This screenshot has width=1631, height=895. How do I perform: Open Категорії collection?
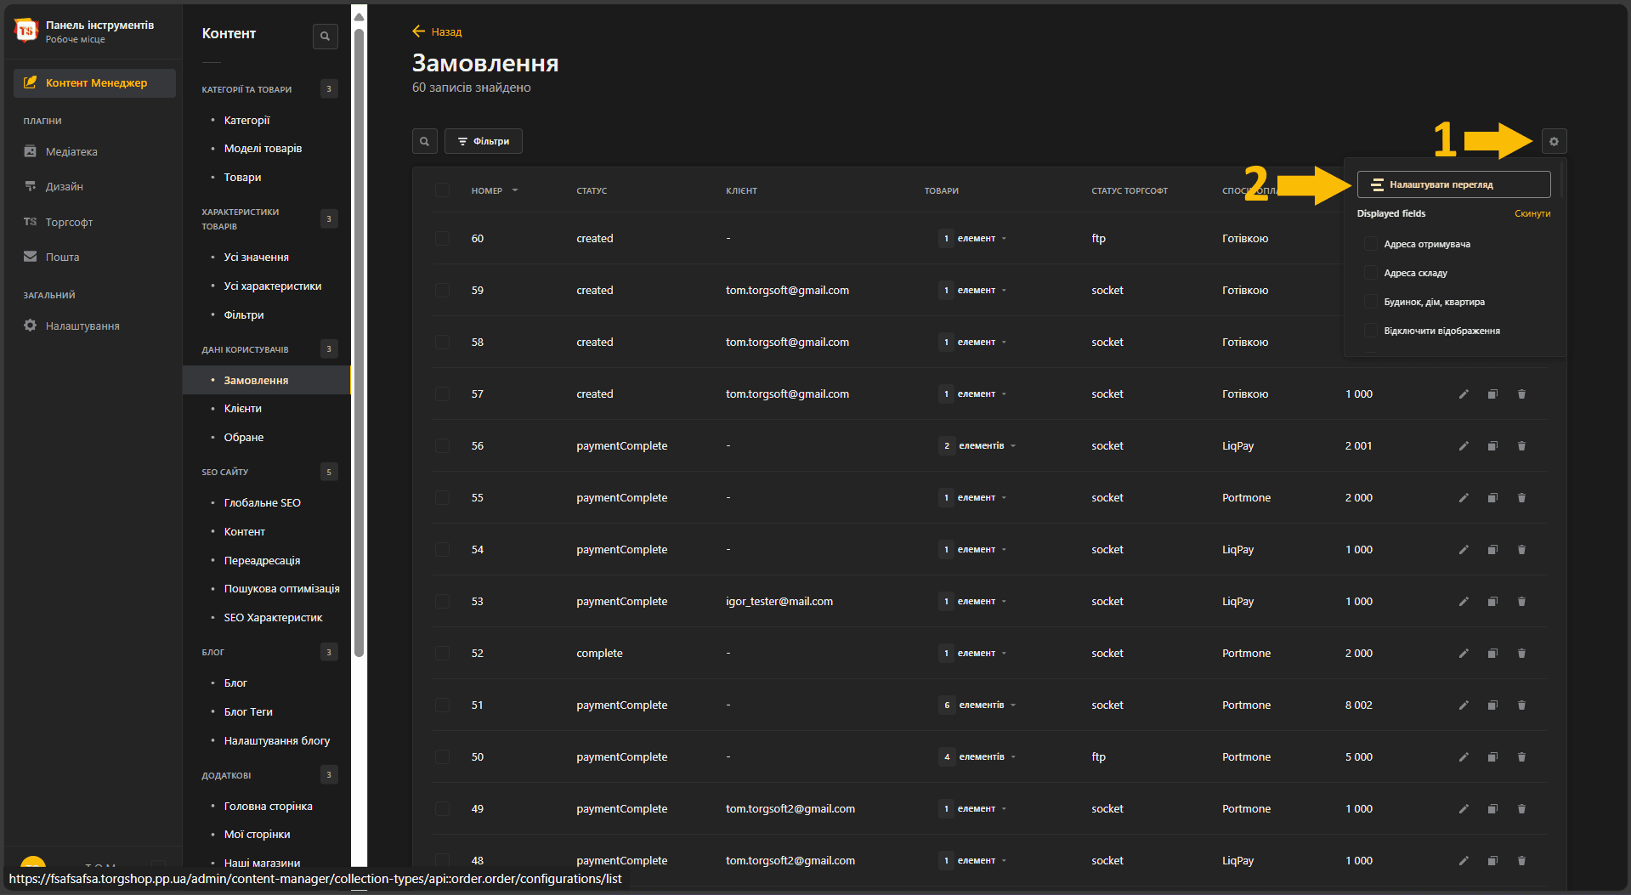(246, 121)
